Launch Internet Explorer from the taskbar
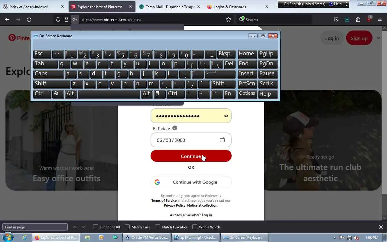 (x=25, y=237)
